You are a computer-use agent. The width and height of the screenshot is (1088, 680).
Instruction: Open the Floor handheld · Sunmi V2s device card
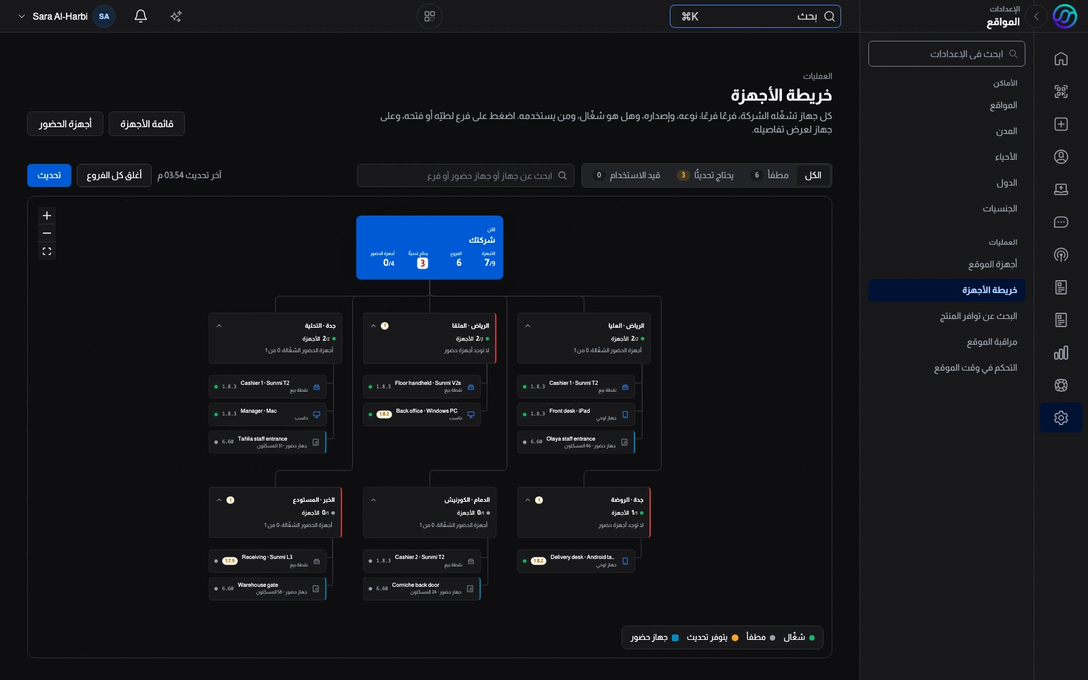[x=422, y=386]
